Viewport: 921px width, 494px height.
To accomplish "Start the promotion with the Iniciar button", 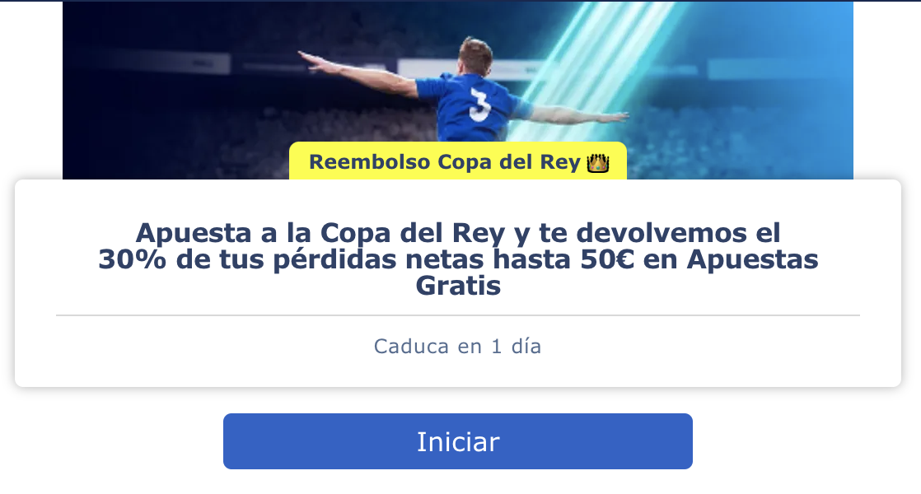I will (457, 441).
